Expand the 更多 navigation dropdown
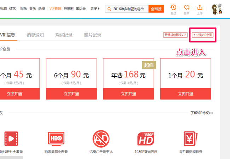This screenshot has height=159, width=230. [x=95, y=8]
